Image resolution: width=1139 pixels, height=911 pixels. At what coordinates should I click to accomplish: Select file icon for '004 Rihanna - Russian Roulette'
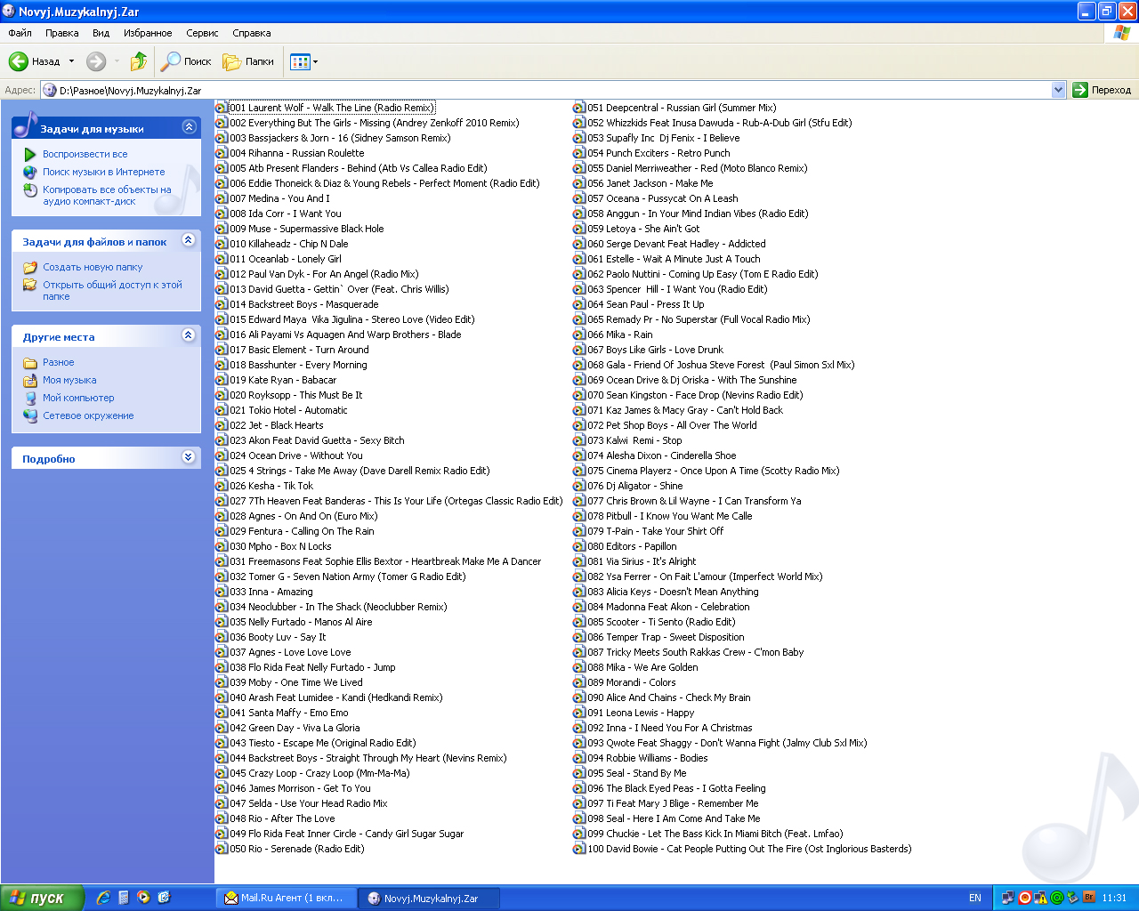pyautogui.click(x=222, y=153)
